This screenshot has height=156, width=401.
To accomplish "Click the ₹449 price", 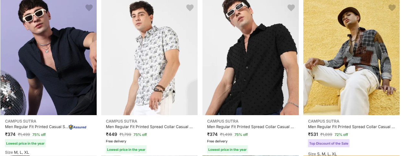I will pyautogui.click(x=111, y=134).
